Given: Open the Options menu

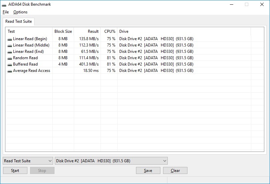Looking at the screenshot, I should pos(20,12).
